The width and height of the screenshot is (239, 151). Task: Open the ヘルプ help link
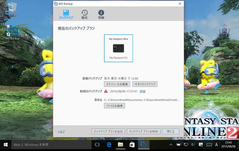(x=61, y=132)
